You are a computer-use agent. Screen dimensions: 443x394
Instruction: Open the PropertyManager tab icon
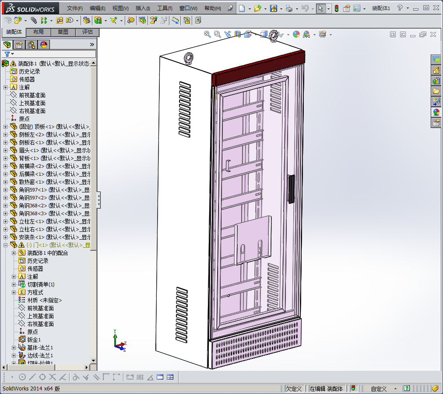[x=19, y=45]
